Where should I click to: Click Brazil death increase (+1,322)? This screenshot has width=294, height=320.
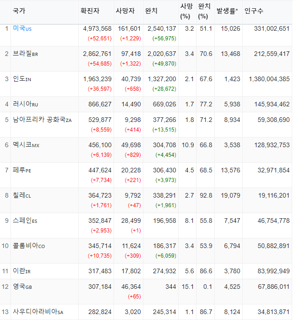point(131,64)
